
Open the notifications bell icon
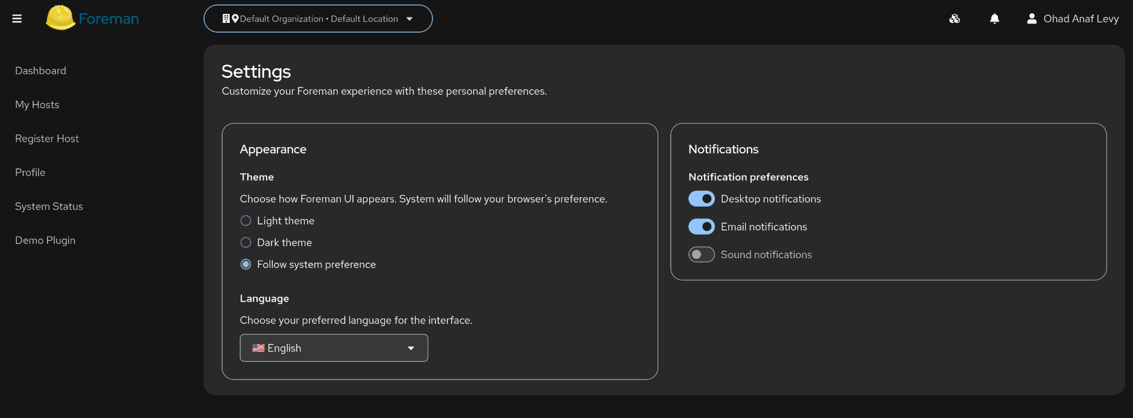994,19
